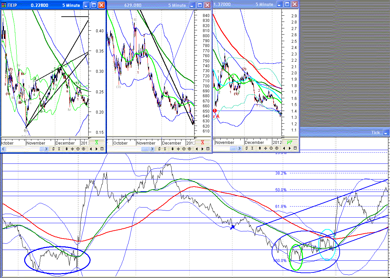Screen dimensions: 390x278
Task: Select text cursor tool in 629.080 chart
Action: pos(165,149)
